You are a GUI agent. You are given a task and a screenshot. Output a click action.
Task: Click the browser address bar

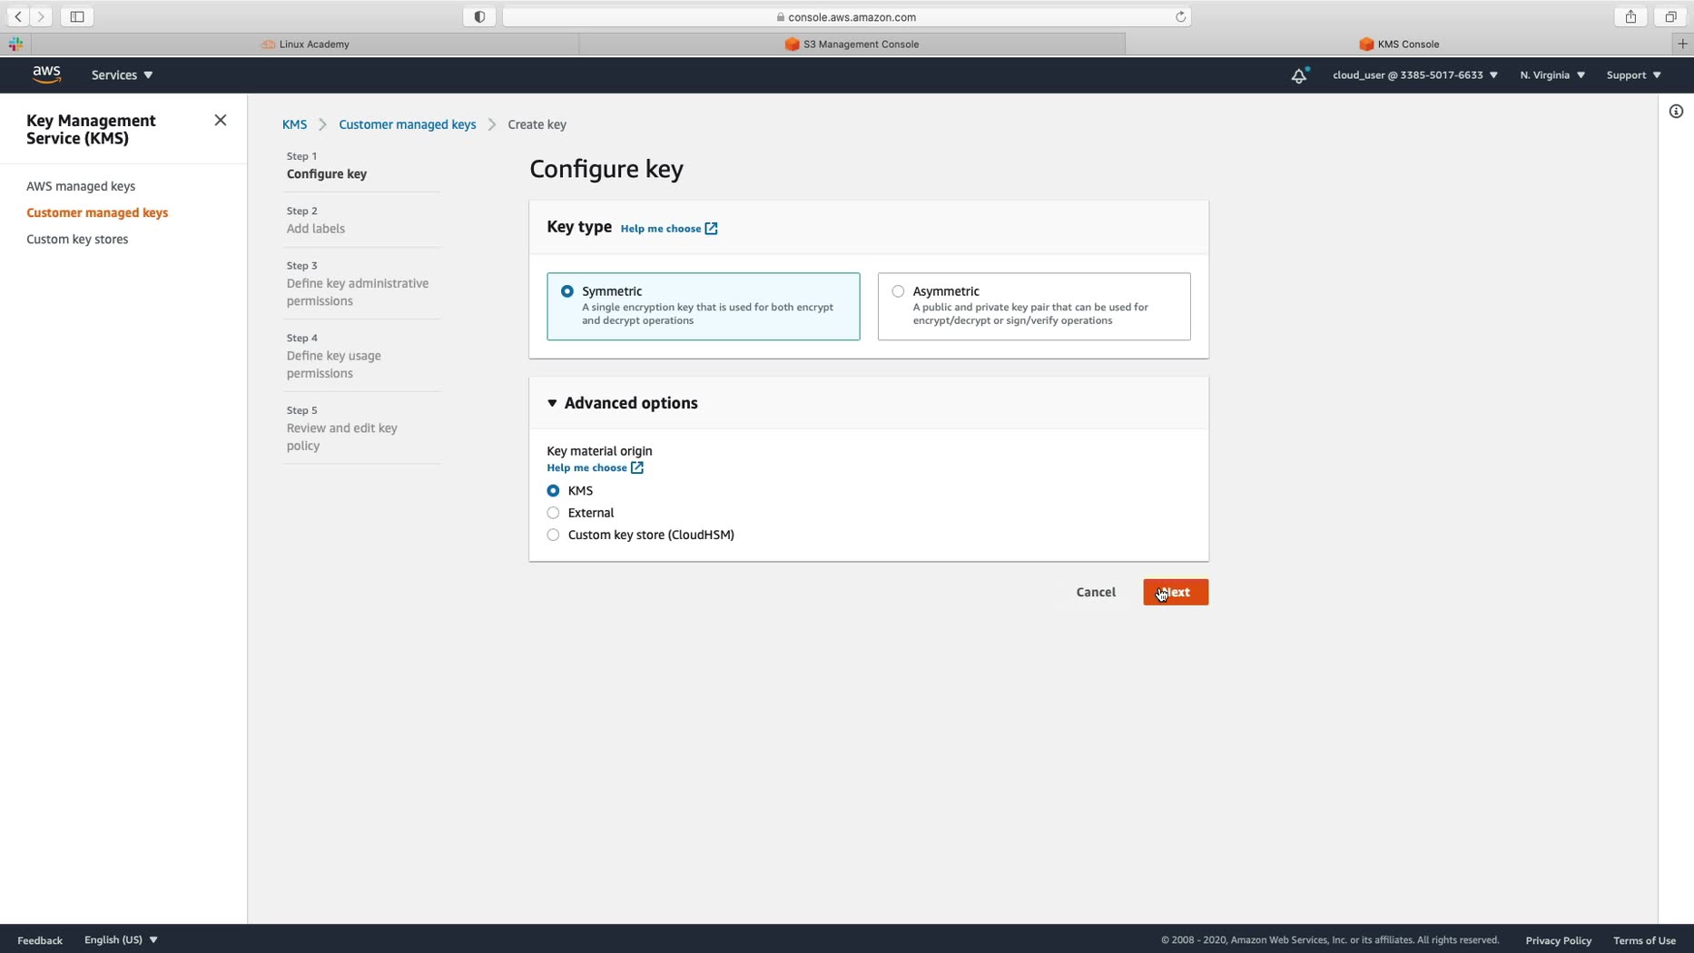[846, 16]
